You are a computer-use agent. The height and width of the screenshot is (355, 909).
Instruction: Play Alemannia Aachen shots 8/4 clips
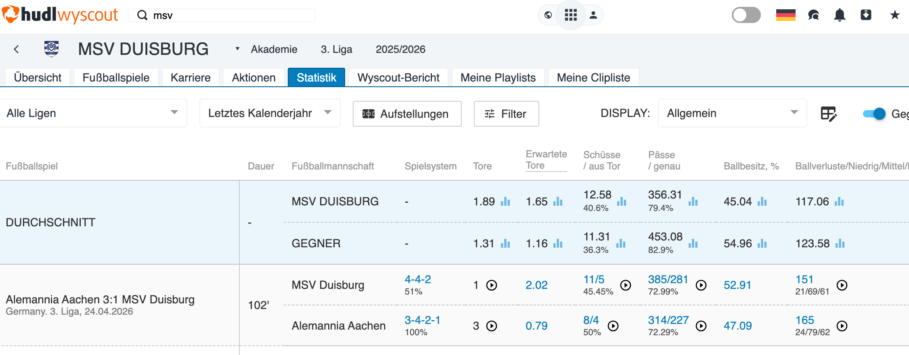pos(613,326)
